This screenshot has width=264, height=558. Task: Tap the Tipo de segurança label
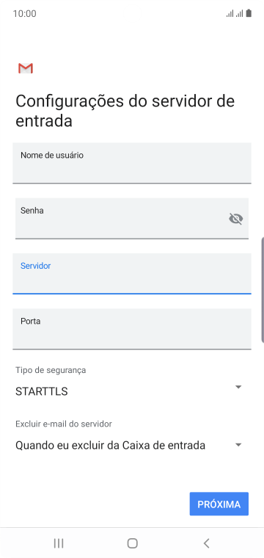pos(51,370)
